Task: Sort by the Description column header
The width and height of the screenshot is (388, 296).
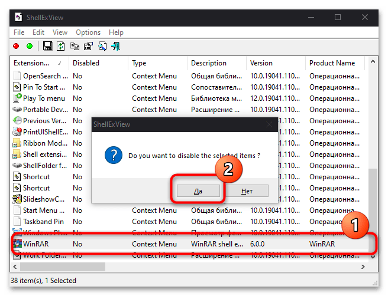Action: (x=216, y=63)
